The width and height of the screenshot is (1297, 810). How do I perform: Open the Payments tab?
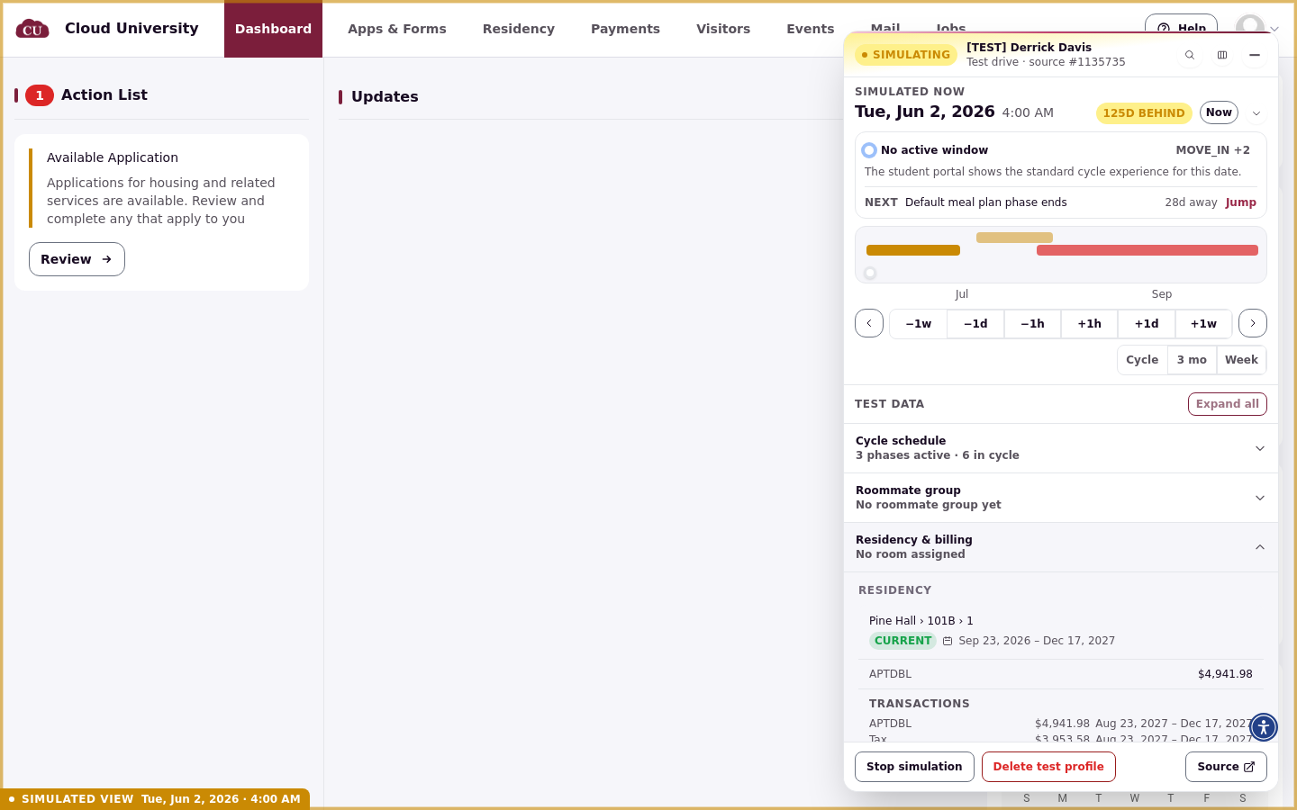(625, 29)
